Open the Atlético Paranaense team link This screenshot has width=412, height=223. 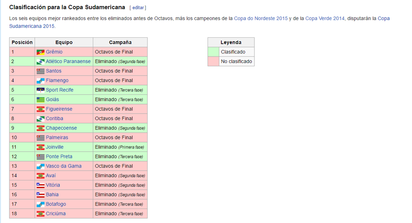tap(68, 61)
